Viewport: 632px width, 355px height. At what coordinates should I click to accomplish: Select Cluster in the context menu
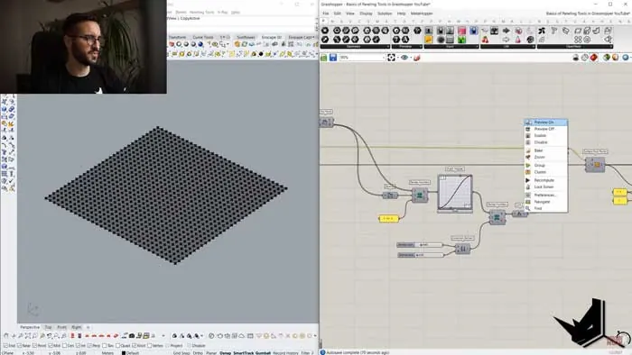(x=545, y=172)
